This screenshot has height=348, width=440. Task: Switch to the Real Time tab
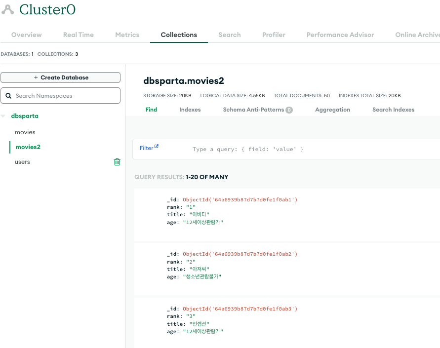point(79,35)
